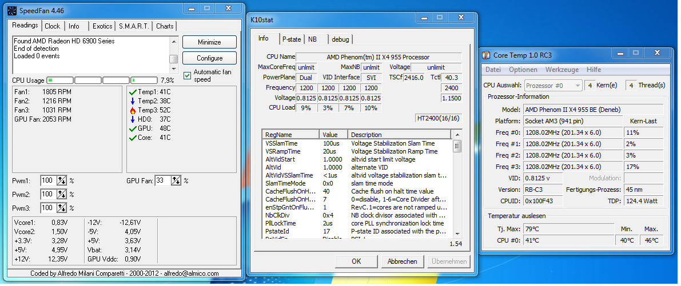681x286 pixels.
Task: Switch to SpeedFan Info tab
Action: tap(74, 26)
